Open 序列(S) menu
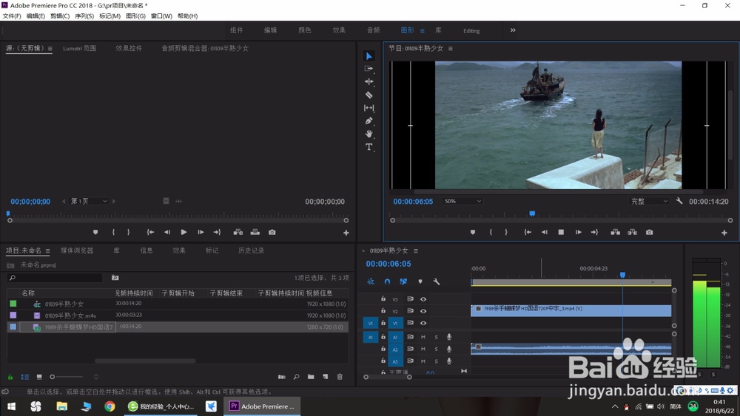The width and height of the screenshot is (740, 416). click(x=84, y=16)
